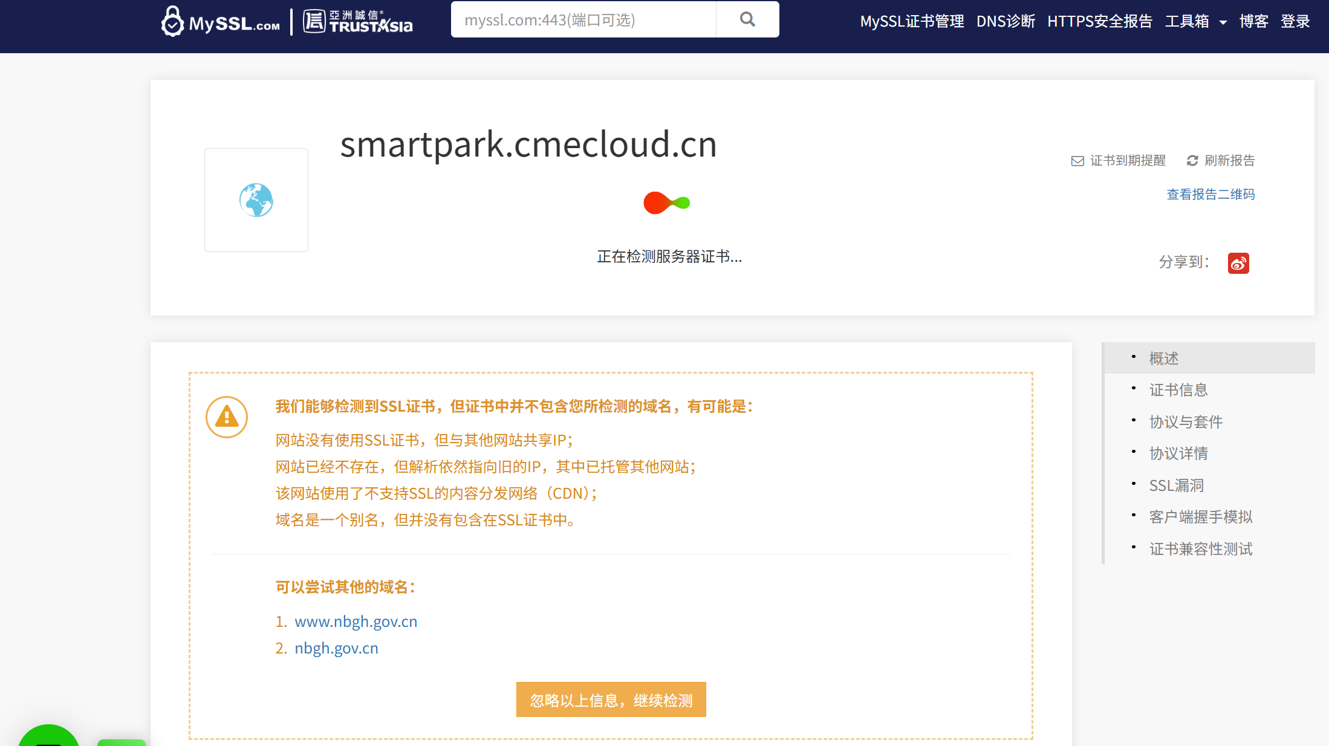Click 忽略以上信息，继续检测 button

611,700
